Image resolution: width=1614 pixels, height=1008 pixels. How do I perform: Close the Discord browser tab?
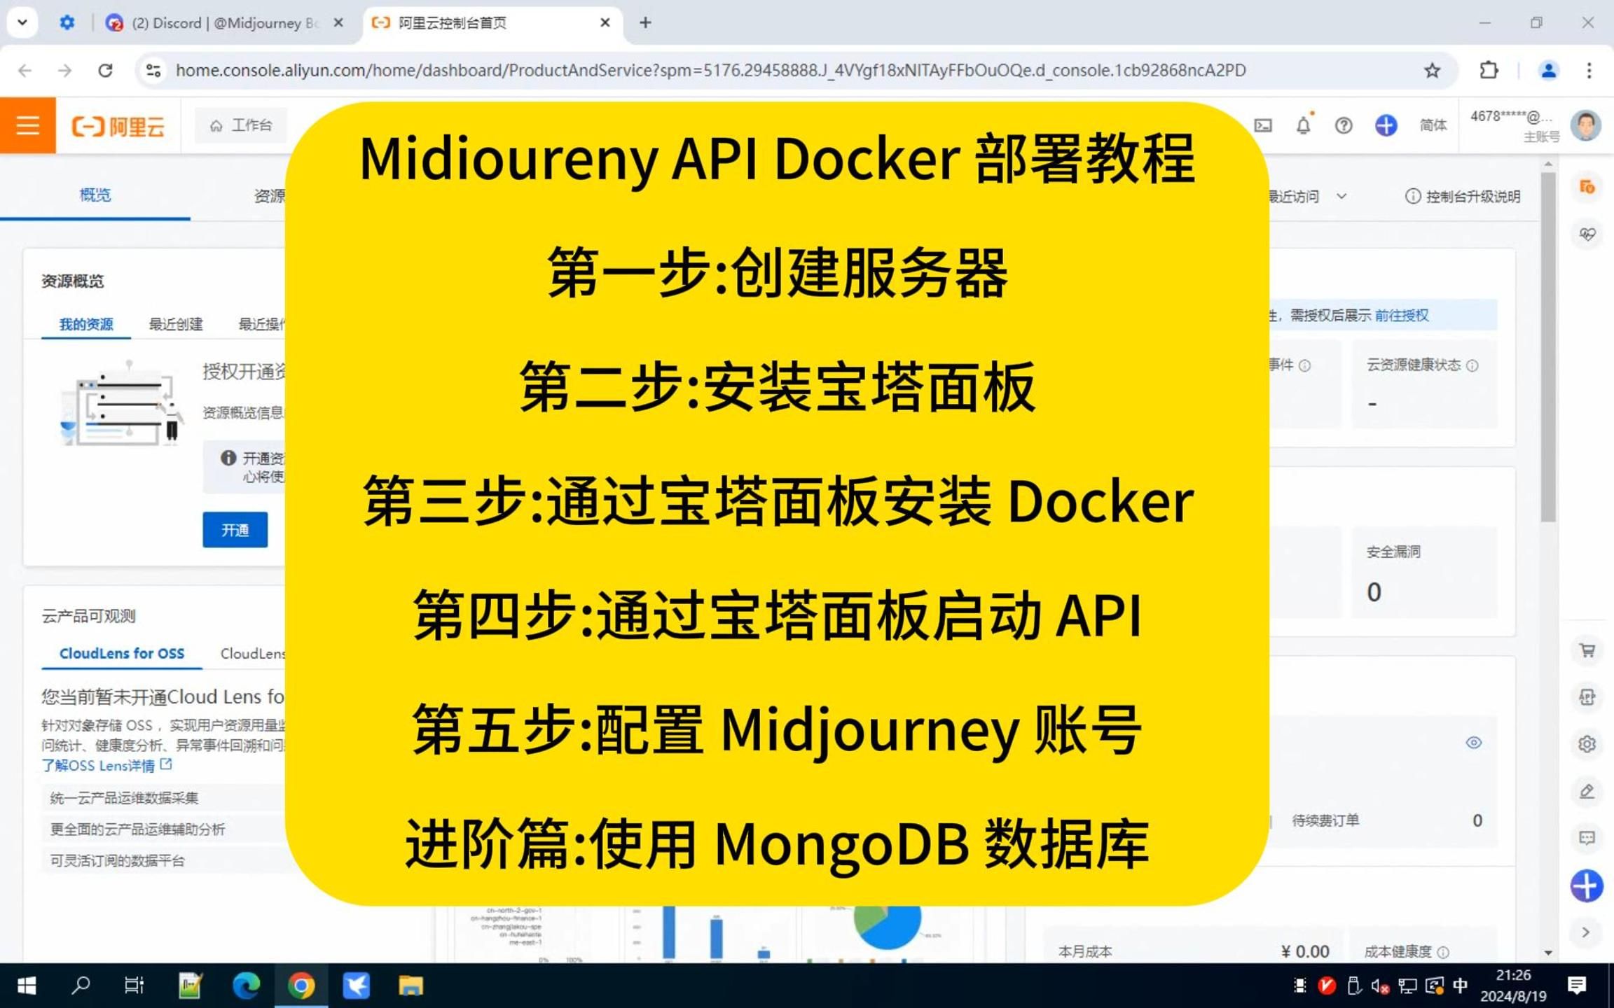click(x=338, y=23)
